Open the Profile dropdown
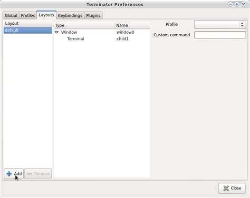This screenshot has width=250, height=198. pos(220,25)
